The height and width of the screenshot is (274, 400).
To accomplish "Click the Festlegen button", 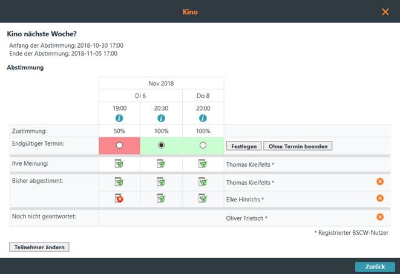I will click(x=243, y=146).
